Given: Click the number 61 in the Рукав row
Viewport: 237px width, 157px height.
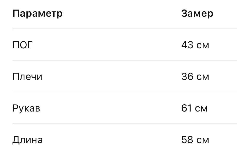Looking at the screenshot, I should pos(186,108).
